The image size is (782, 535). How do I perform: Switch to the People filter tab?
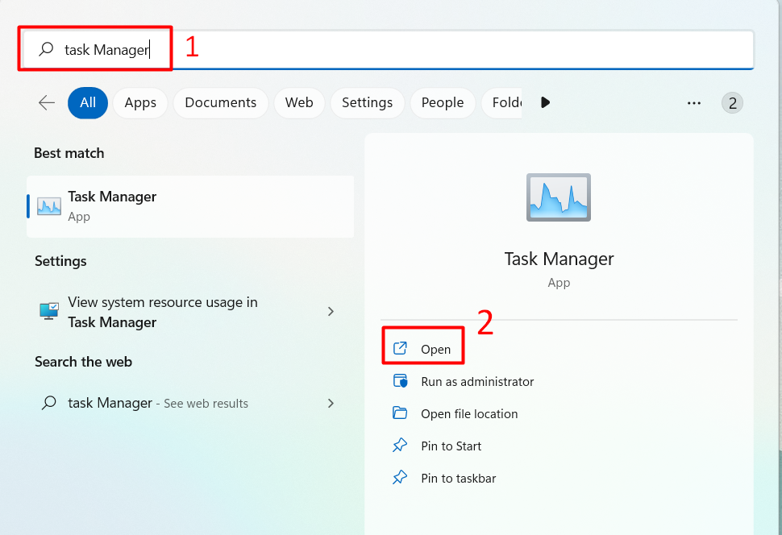443,102
